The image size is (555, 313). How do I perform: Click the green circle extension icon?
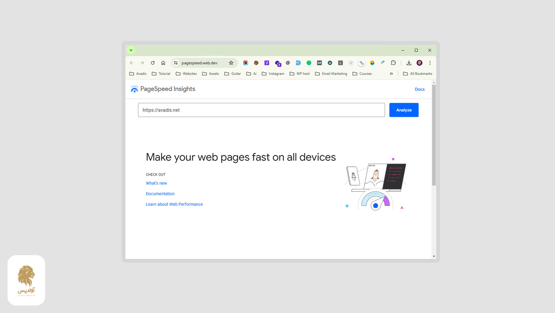[x=309, y=63]
